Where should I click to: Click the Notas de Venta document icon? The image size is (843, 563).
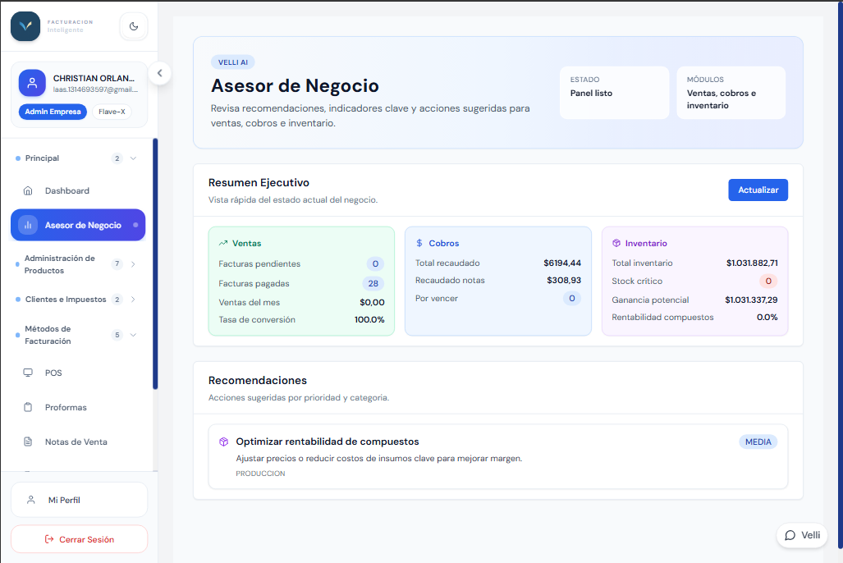[x=28, y=442]
